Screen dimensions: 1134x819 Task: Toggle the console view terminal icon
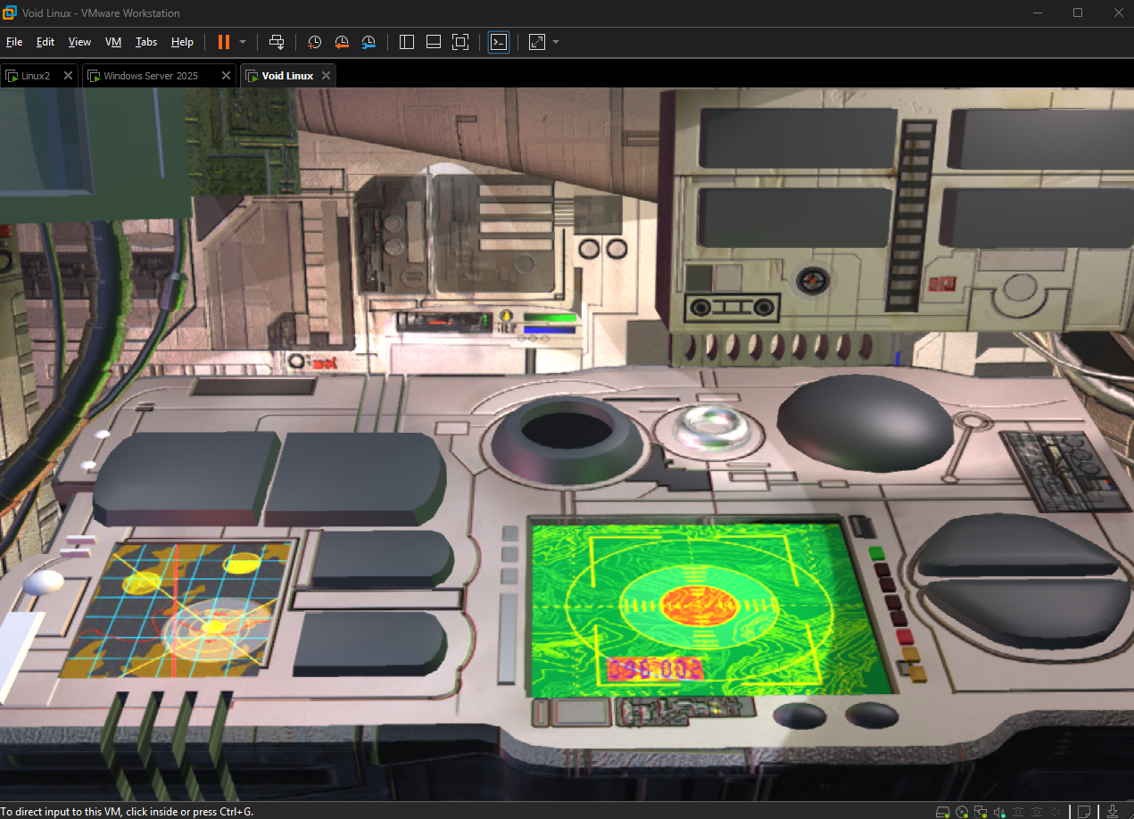pos(499,42)
